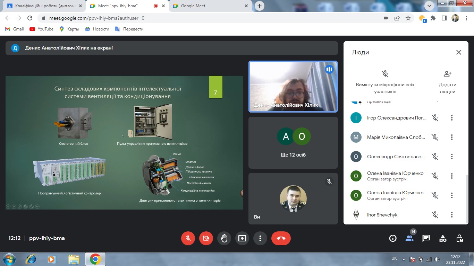Select the Ще 12 осіб tile
This screenshot has width=474, height=266.
coord(293,143)
